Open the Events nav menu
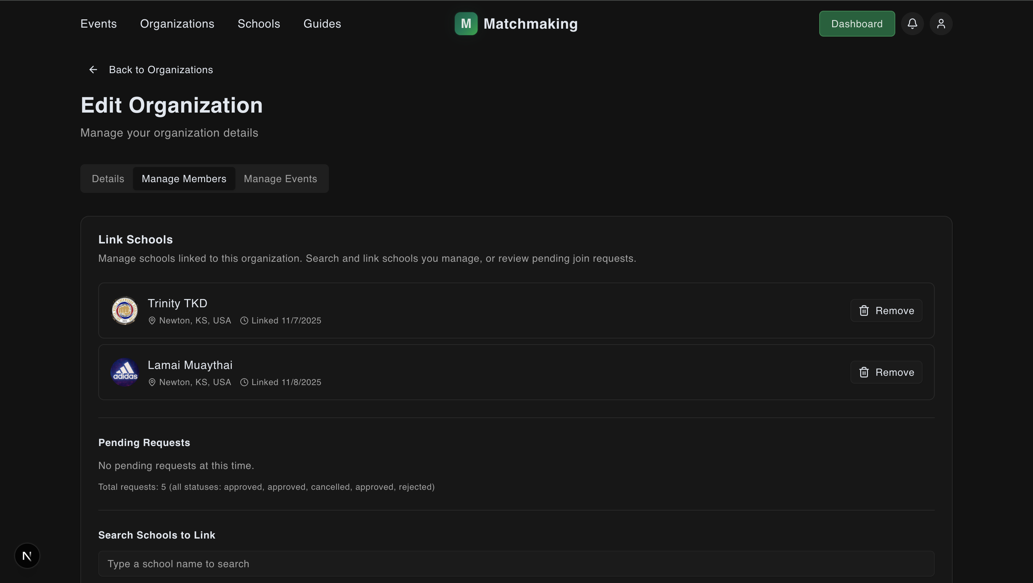Image resolution: width=1033 pixels, height=583 pixels. 99,24
